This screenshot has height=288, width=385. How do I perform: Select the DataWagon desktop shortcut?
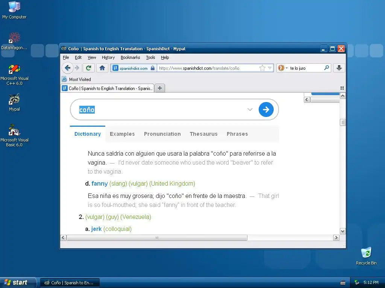click(14, 41)
